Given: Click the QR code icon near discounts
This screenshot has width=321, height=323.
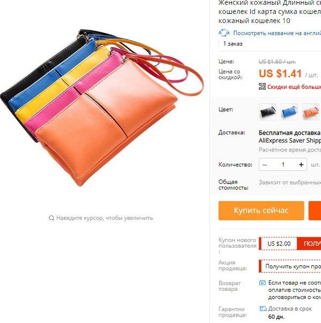Looking at the screenshot, I should pyautogui.click(x=262, y=87).
